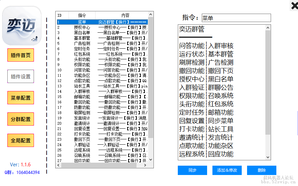The image size is (298, 186).
Task: Click the 指令 column header
Action: click(x=82, y=15)
